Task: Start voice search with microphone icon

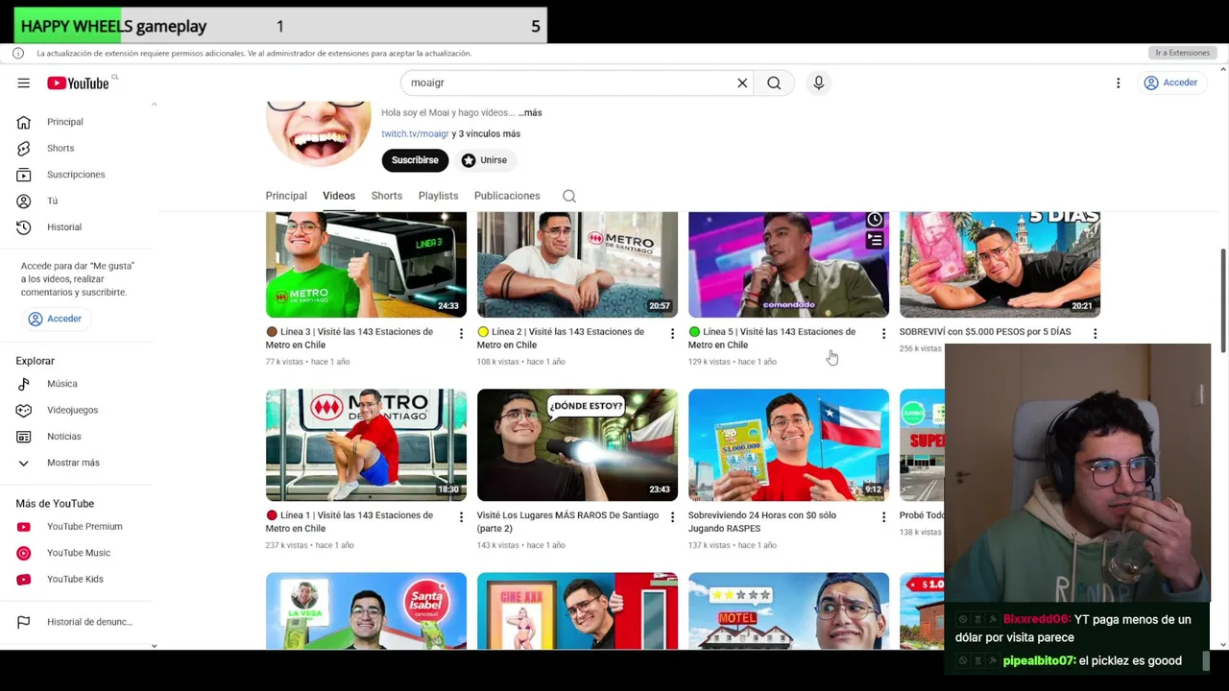Action: (x=818, y=83)
